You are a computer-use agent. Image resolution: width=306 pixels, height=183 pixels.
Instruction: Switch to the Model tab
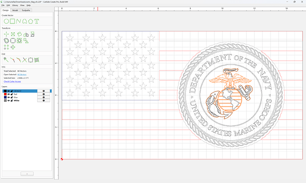pyautogui.click(x=15, y=10)
